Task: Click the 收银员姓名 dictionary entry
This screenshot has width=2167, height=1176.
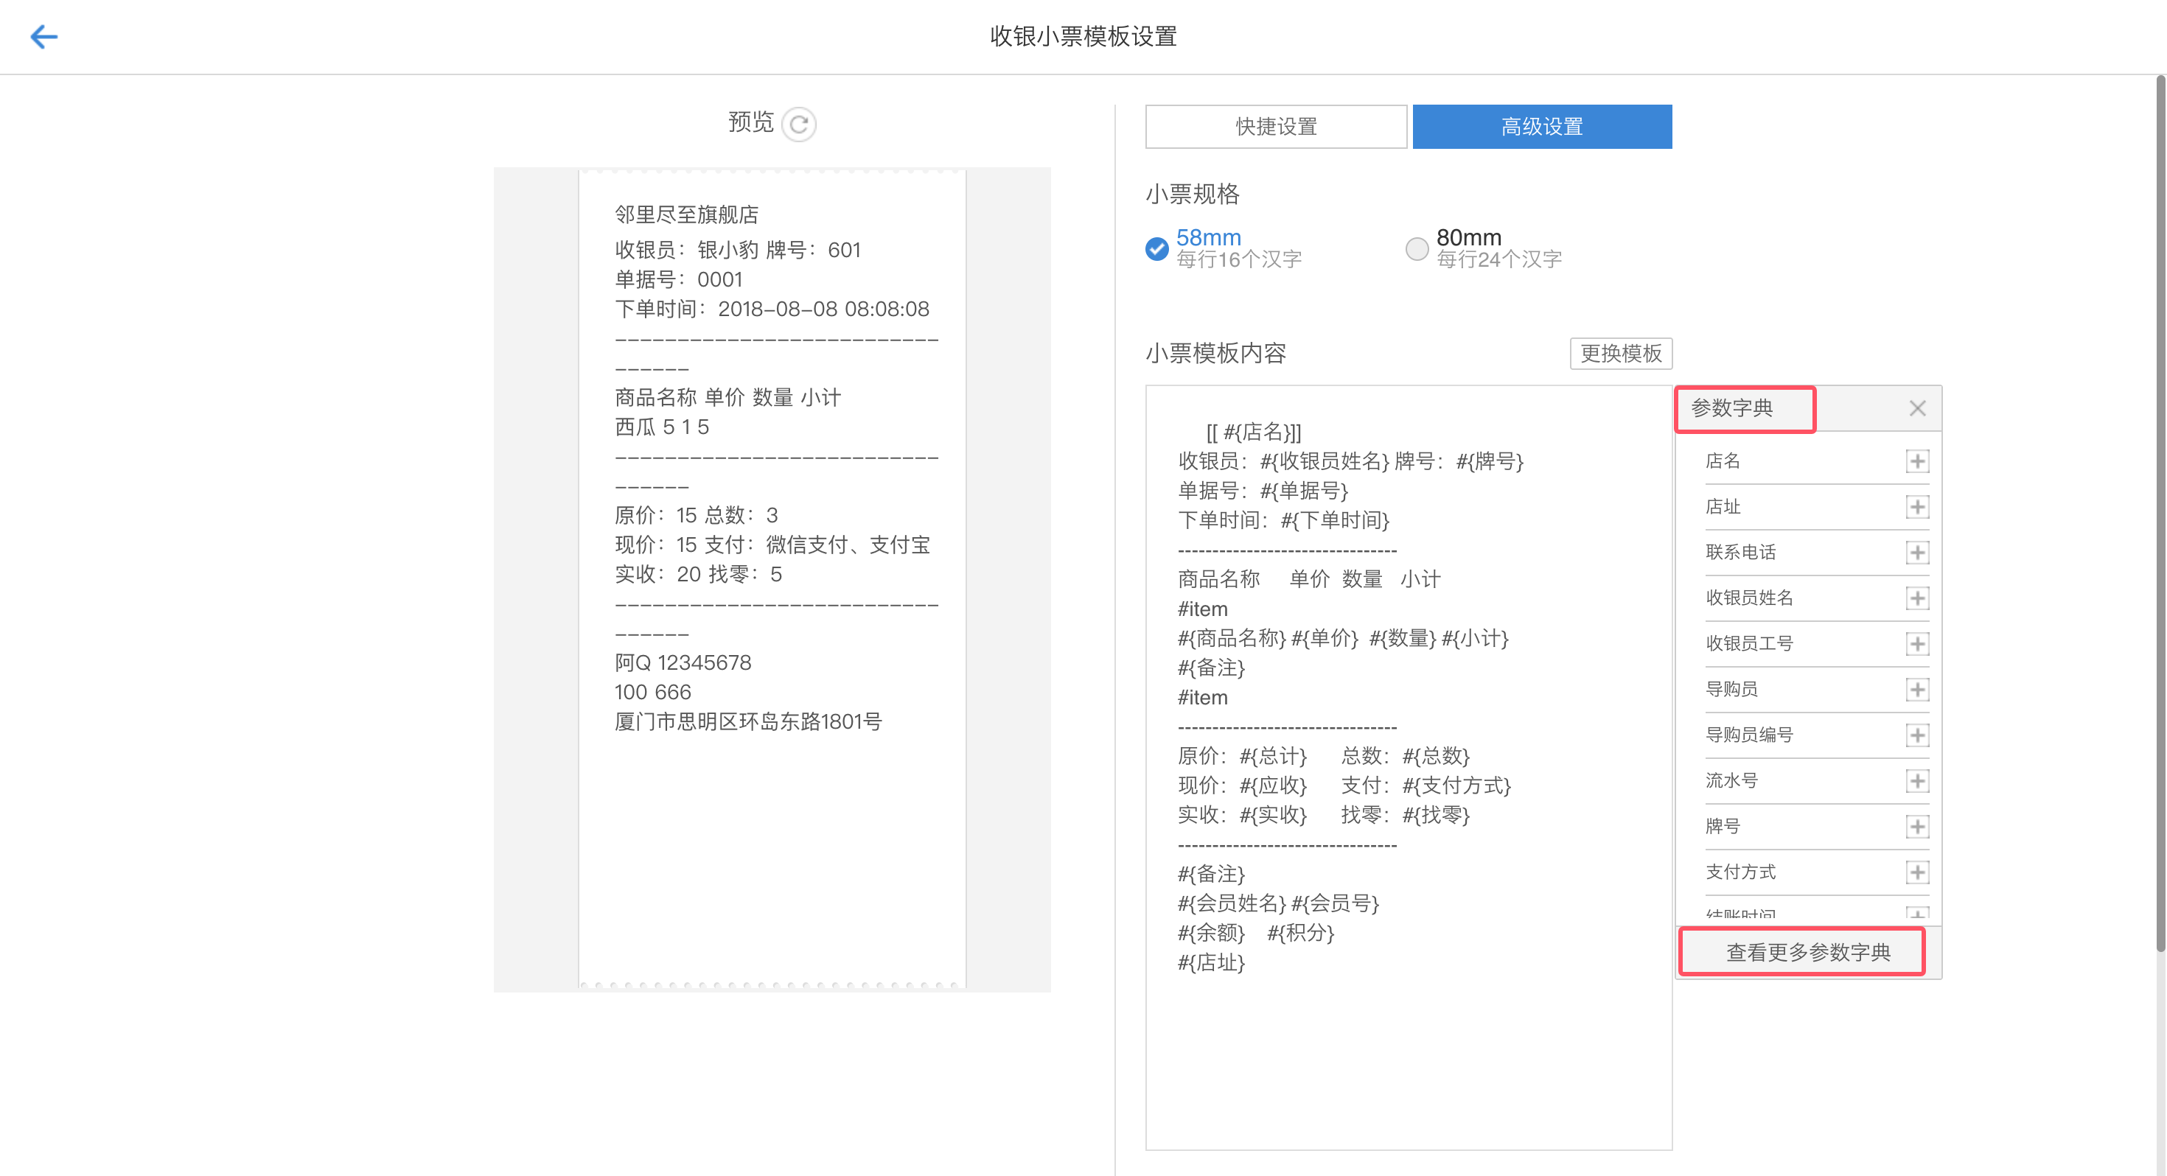Action: pos(1749,598)
